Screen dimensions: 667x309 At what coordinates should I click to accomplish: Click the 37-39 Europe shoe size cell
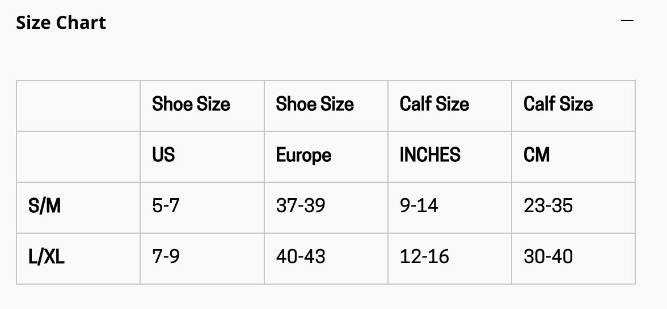pyautogui.click(x=326, y=208)
